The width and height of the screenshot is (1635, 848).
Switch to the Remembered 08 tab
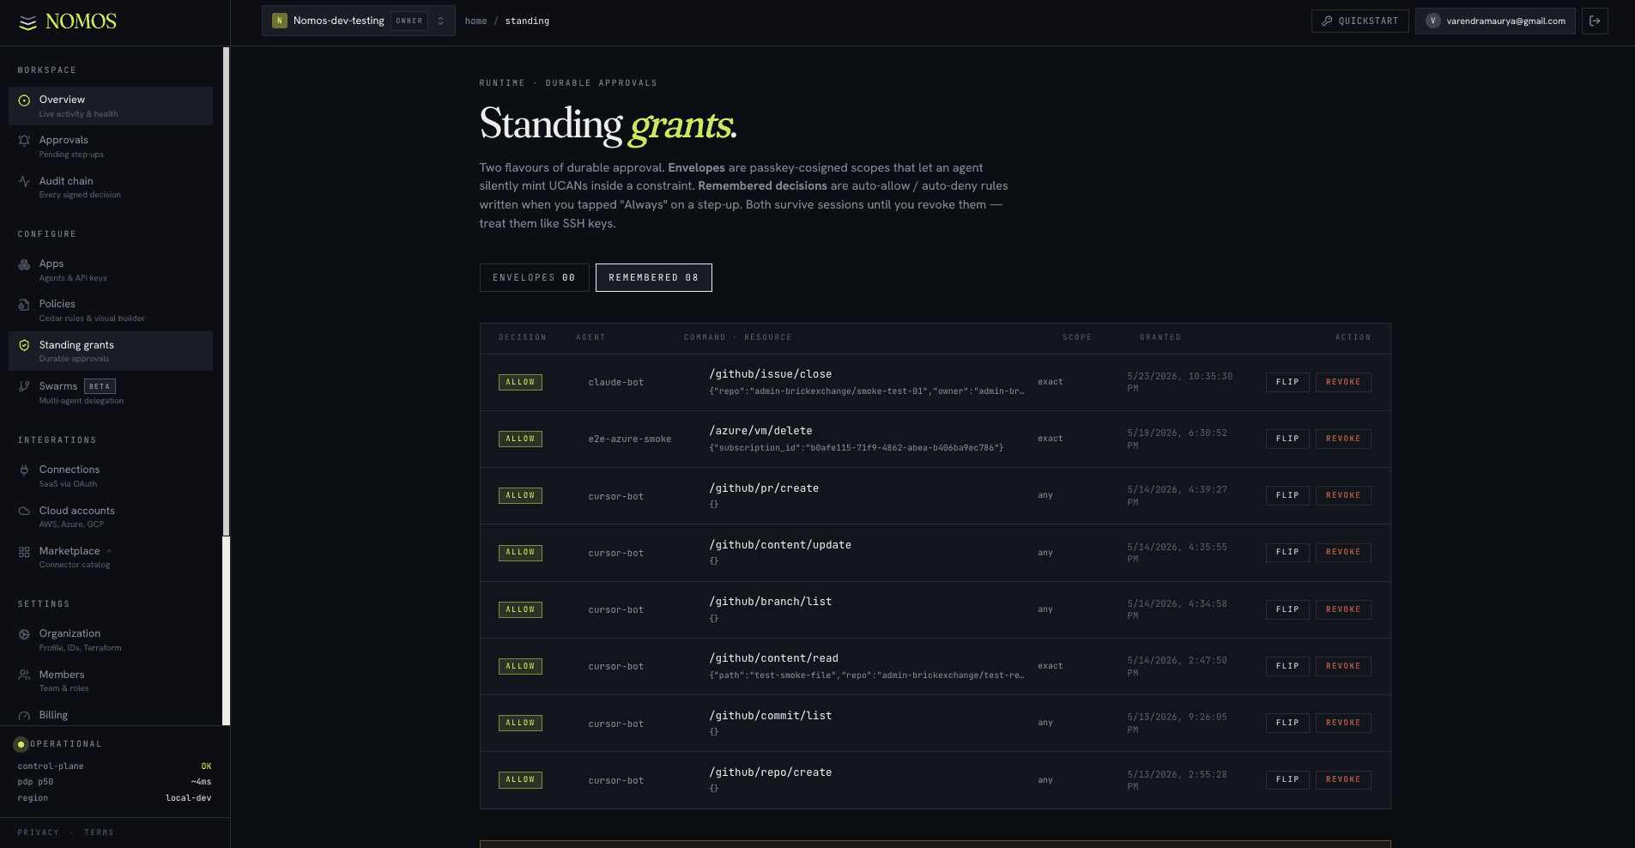tap(654, 277)
